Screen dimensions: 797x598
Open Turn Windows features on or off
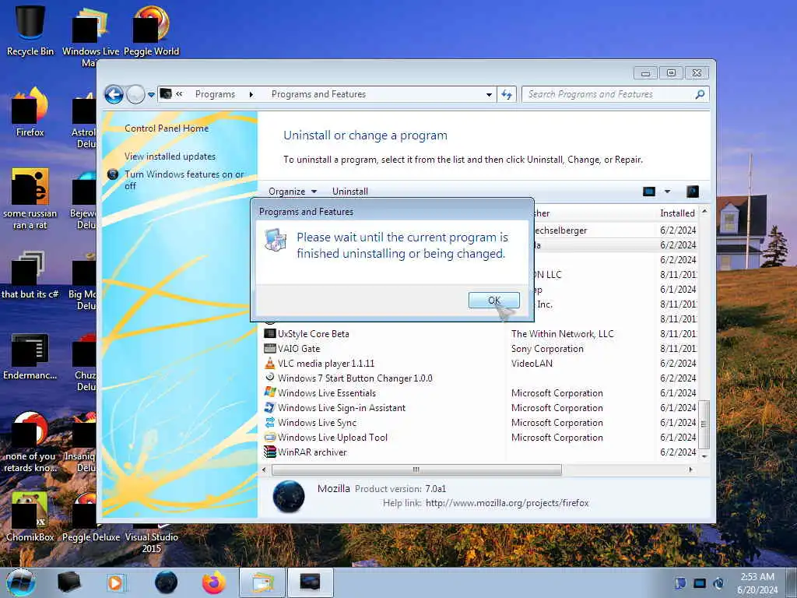[x=184, y=180]
